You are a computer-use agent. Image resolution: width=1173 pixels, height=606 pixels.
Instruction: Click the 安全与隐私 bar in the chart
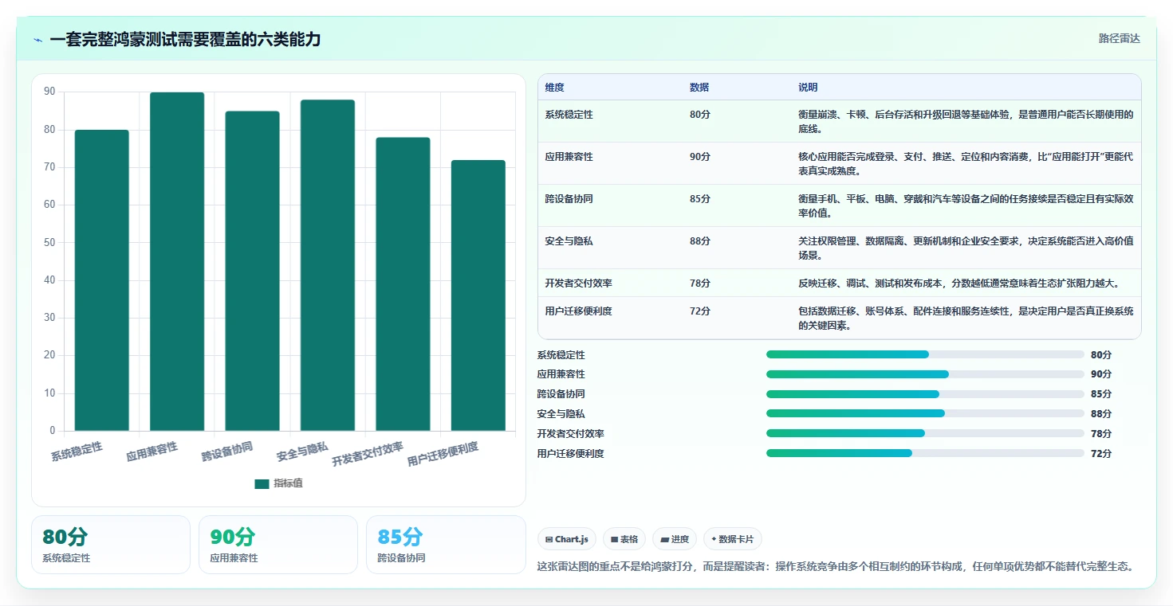pyautogui.click(x=328, y=265)
